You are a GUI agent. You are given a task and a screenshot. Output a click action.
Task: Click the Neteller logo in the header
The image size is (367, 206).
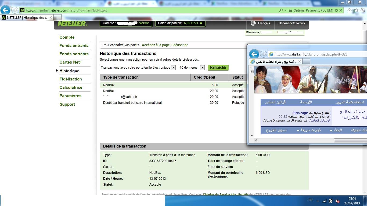pos(72,23)
